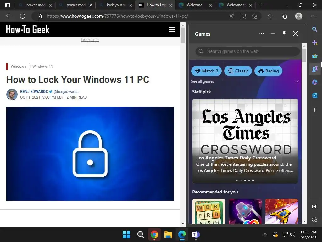Screen dimensions: 322x242
Task: Open @benjedwards Twitter link
Action: pyautogui.click(x=66, y=92)
